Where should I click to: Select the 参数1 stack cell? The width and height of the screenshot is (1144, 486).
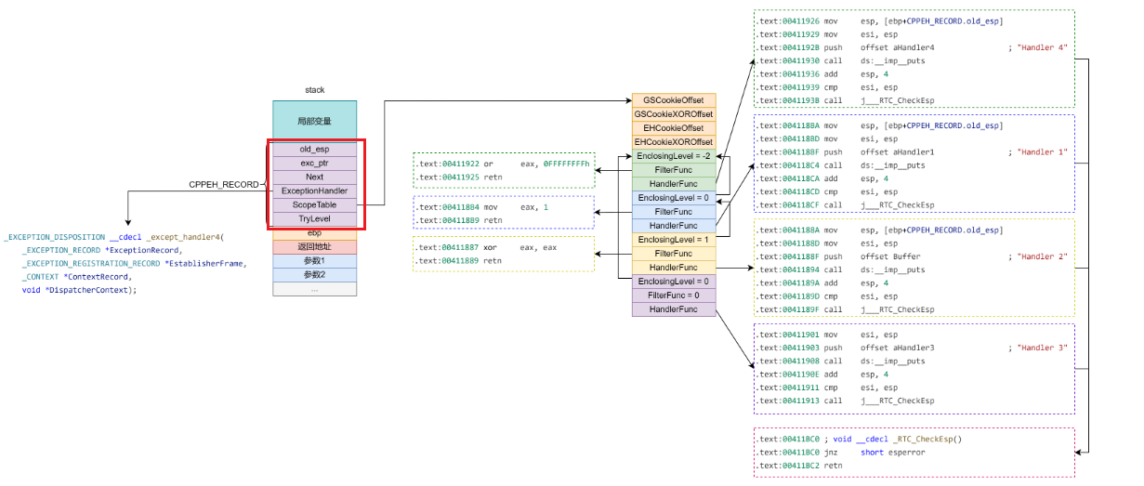314,261
